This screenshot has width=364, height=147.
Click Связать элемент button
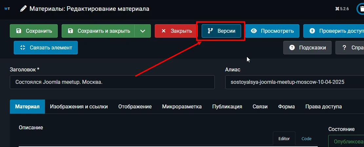tap(46, 47)
